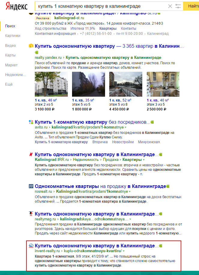Viewport: 199px width, 275px height.
Task: Click the green badge under the Yandex realty title
Action: coord(37,52)
